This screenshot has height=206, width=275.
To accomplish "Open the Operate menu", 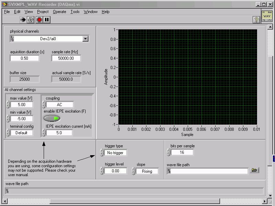I will point(59,12).
